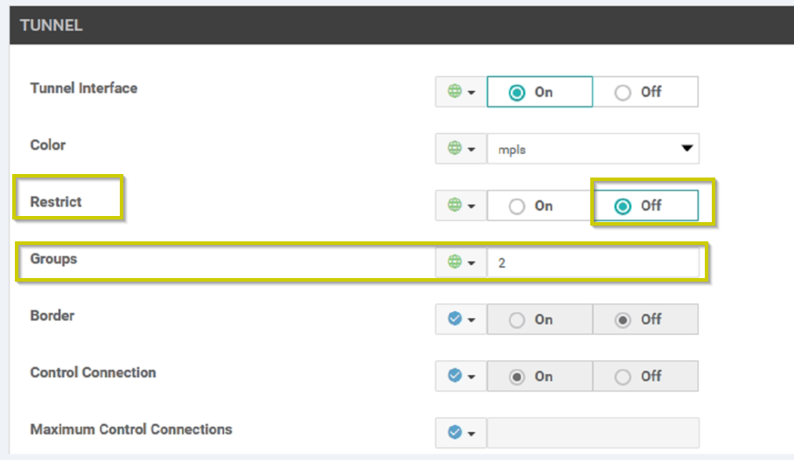
Task: Click the Tunnel Interface label
Action: pyautogui.click(x=84, y=88)
